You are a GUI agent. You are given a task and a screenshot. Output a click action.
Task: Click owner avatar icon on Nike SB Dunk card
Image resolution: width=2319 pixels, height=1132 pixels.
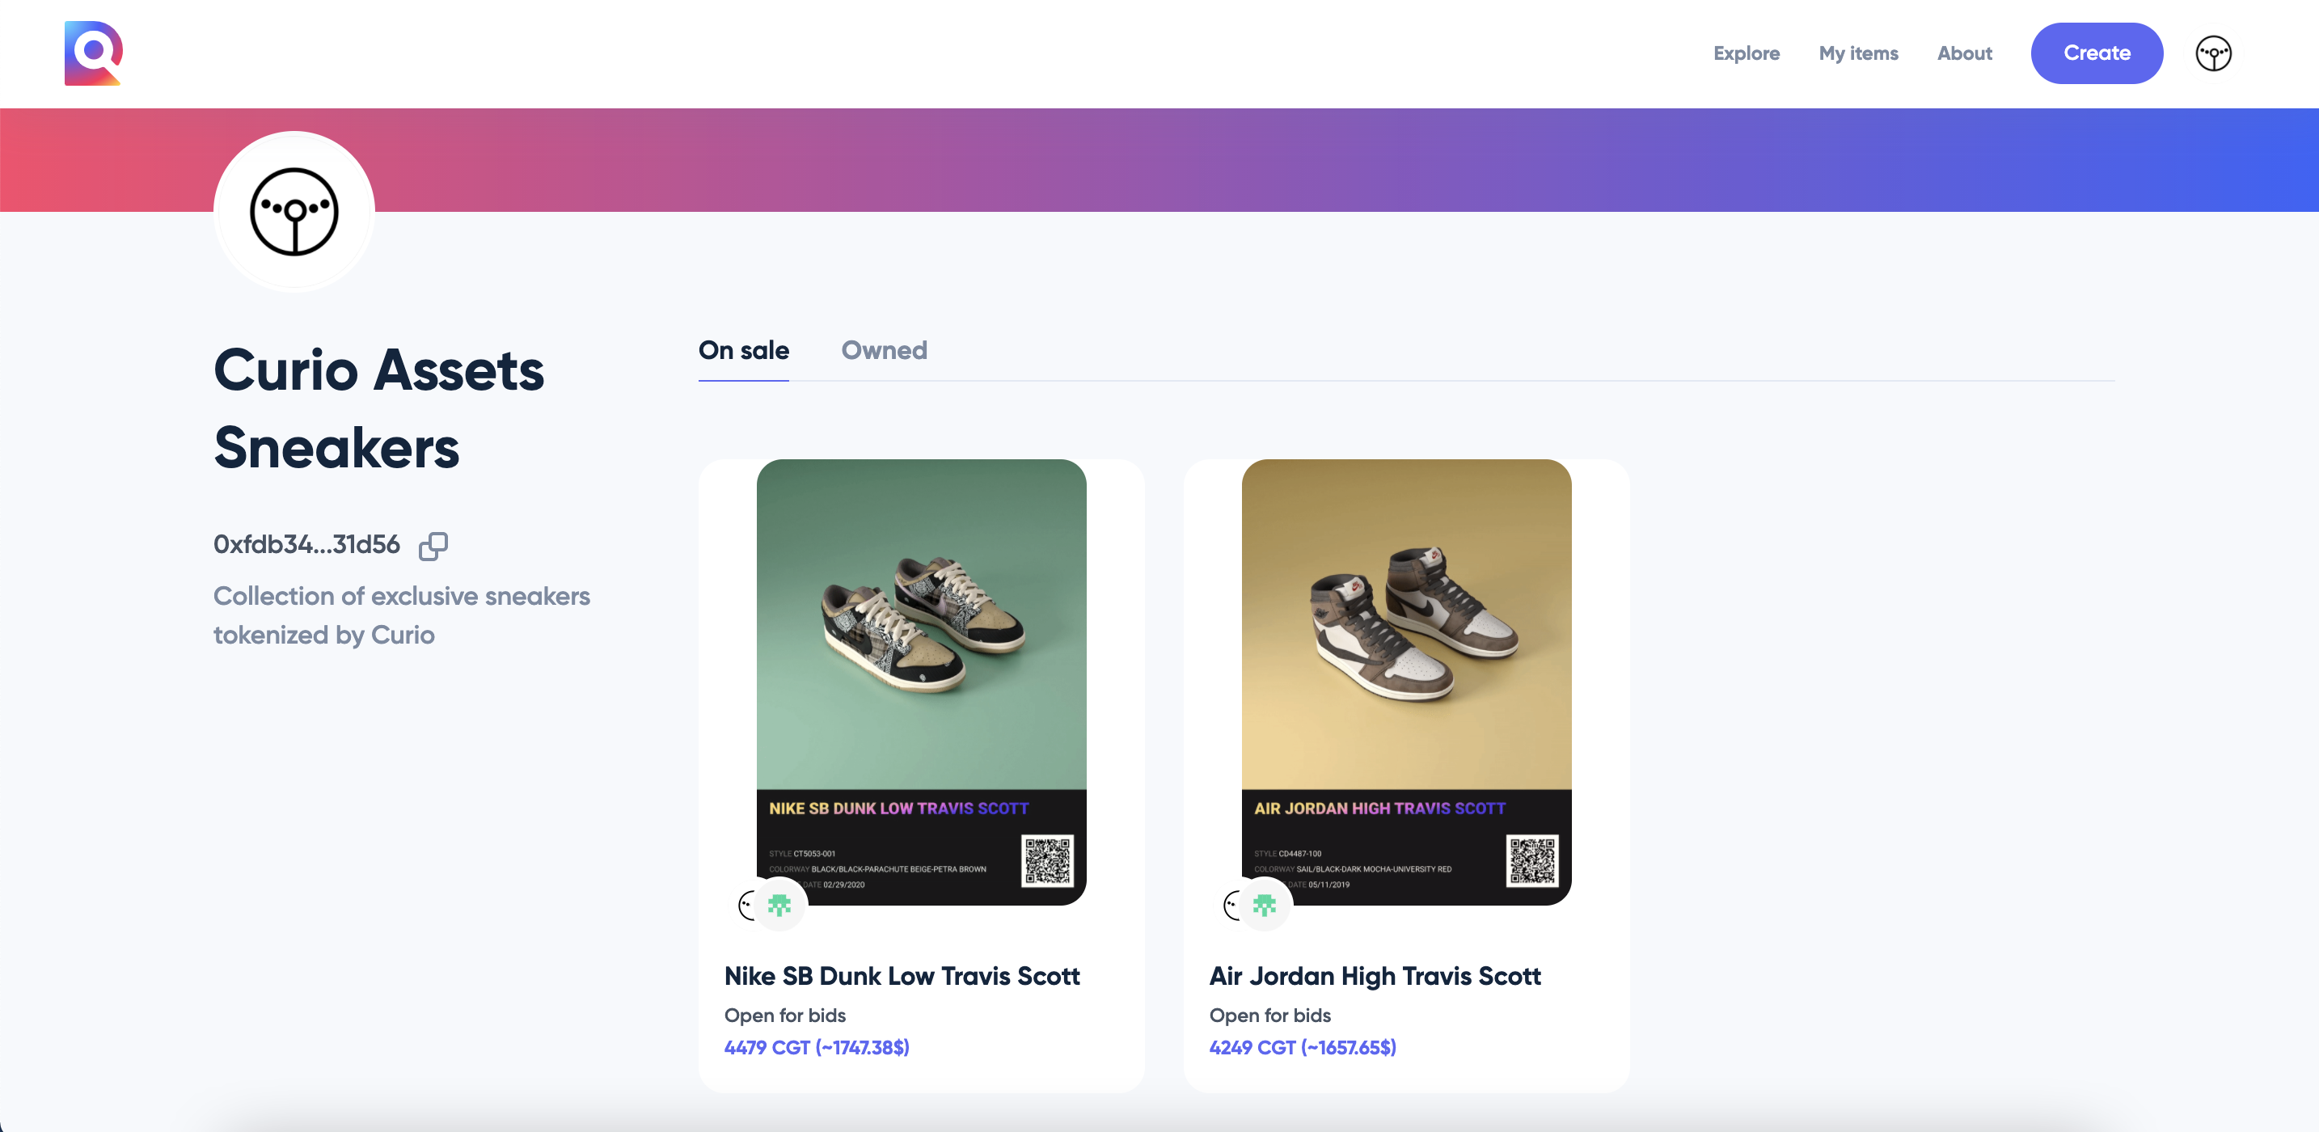click(x=746, y=904)
